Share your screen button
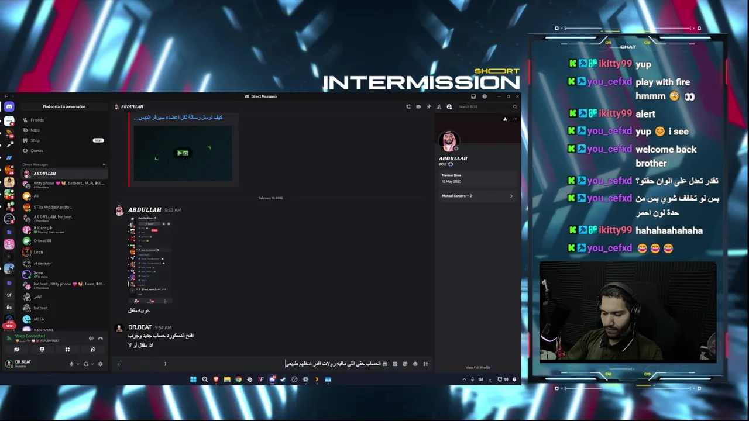 tap(42, 350)
